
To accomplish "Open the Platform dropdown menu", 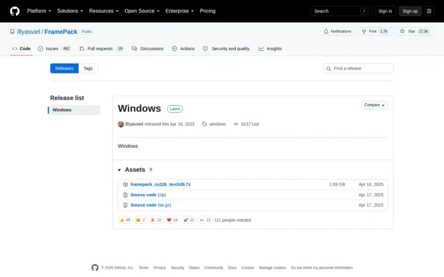I will (x=39, y=11).
